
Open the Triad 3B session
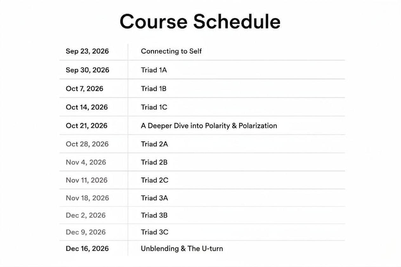[154, 215]
